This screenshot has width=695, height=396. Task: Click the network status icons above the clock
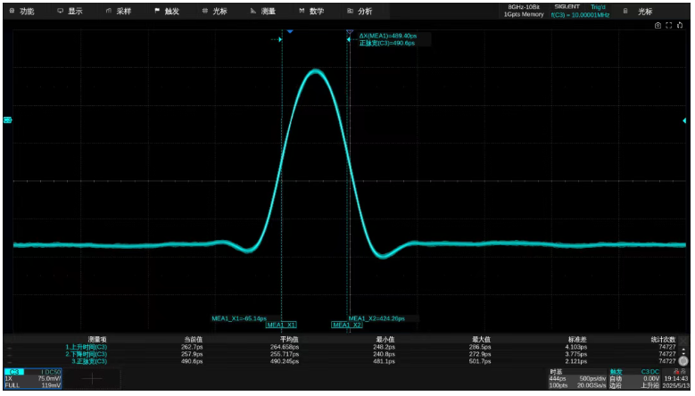[680, 372]
